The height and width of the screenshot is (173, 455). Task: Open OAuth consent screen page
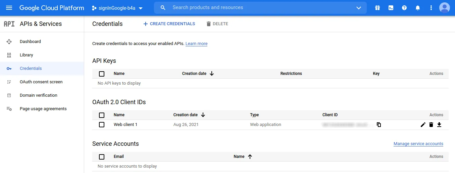[x=42, y=82]
